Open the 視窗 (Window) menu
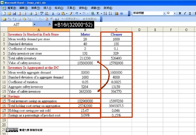This screenshot has height=135, width=196. (x=96, y=8)
